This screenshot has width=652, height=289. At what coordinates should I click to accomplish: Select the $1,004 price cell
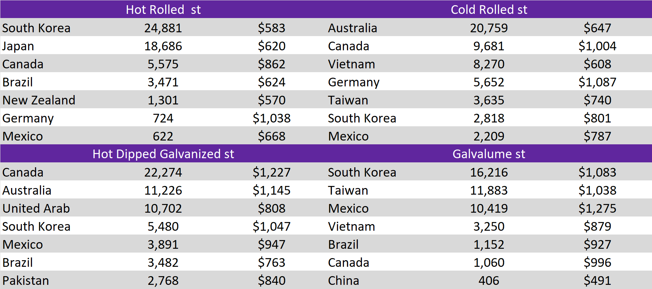(597, 46)
